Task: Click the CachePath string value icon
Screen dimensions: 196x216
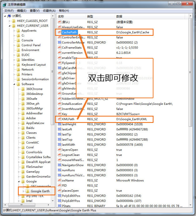Action: [59, 32]
